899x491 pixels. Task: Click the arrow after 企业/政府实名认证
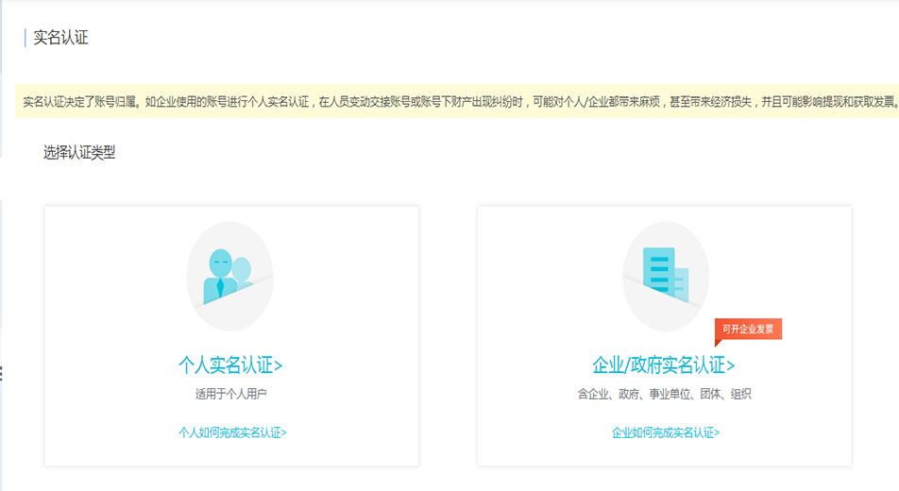click(x=730, y=365)
